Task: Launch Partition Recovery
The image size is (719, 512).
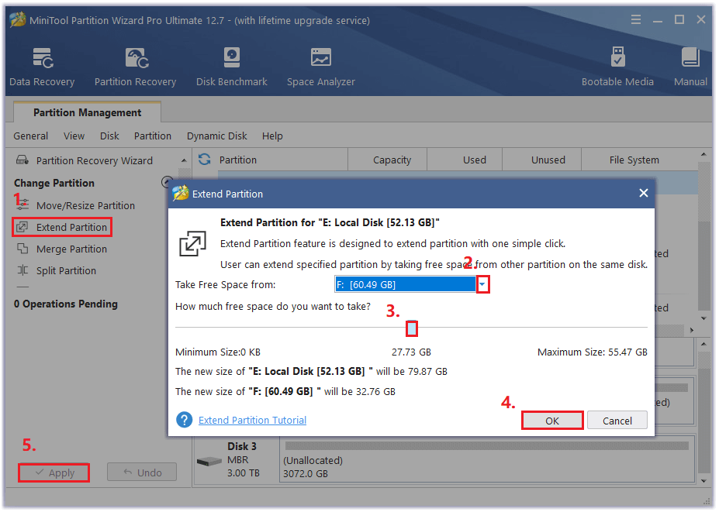Action: (x=135, y=67)
